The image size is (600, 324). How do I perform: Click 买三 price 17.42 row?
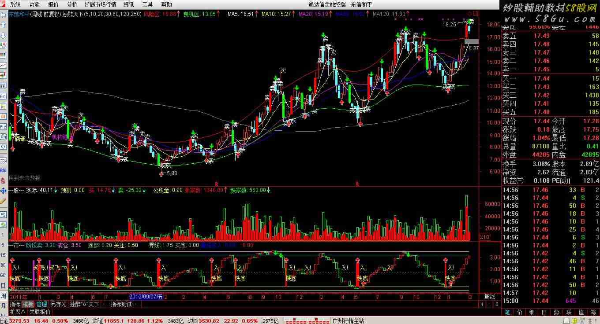click(x=551, y=95)
